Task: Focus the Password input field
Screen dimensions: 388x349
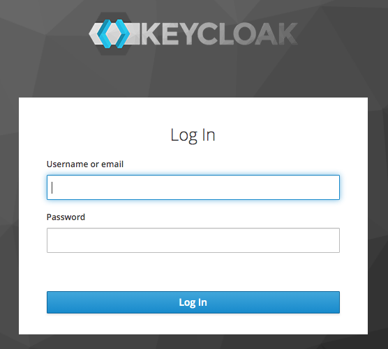Action: tap(193, 240)
